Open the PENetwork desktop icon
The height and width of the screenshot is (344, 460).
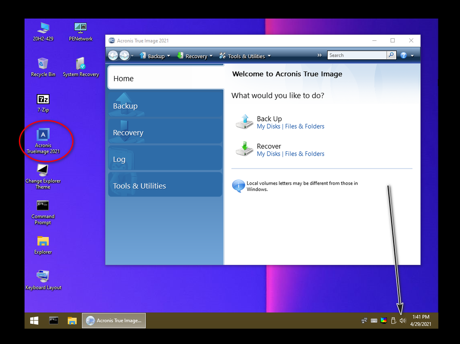click(x=80, y=31)
